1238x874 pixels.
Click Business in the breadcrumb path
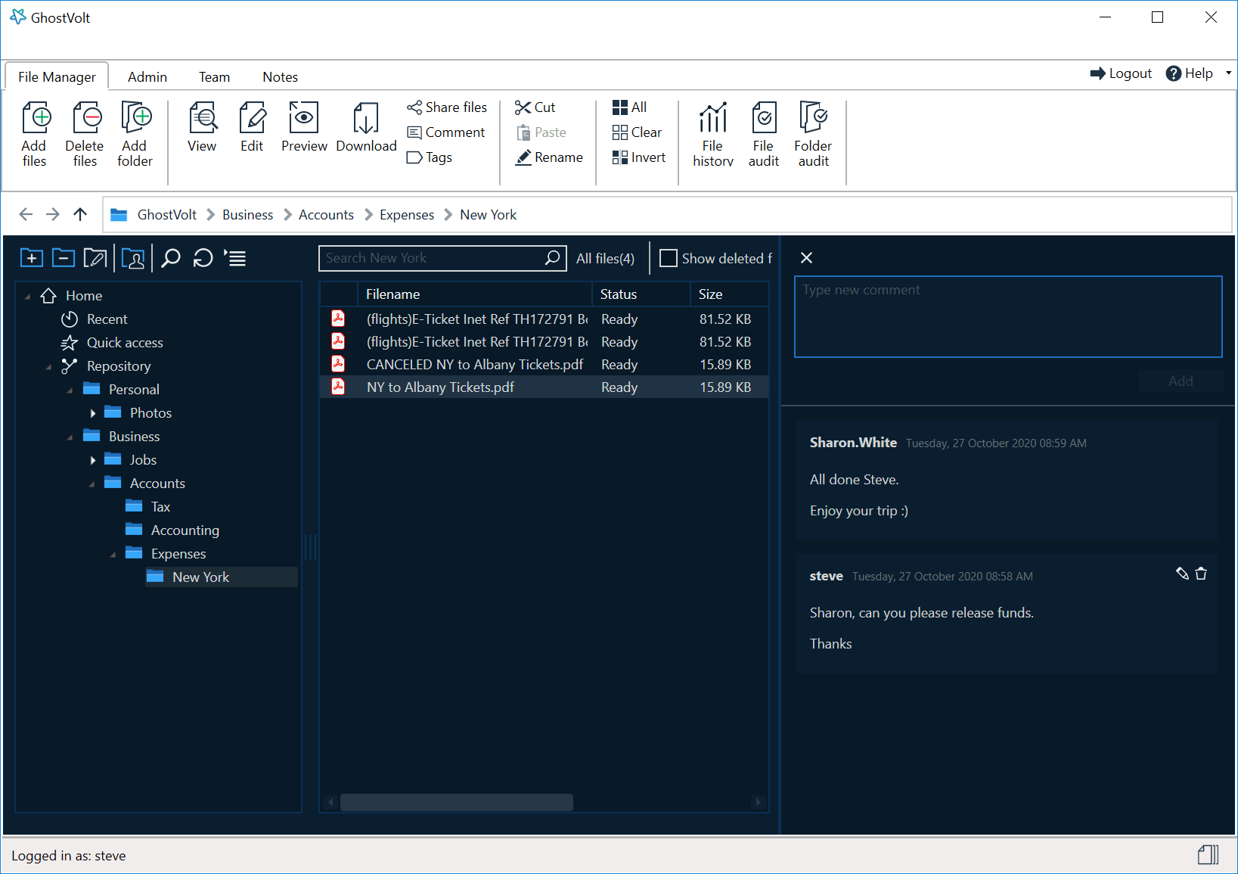[247, 215]
